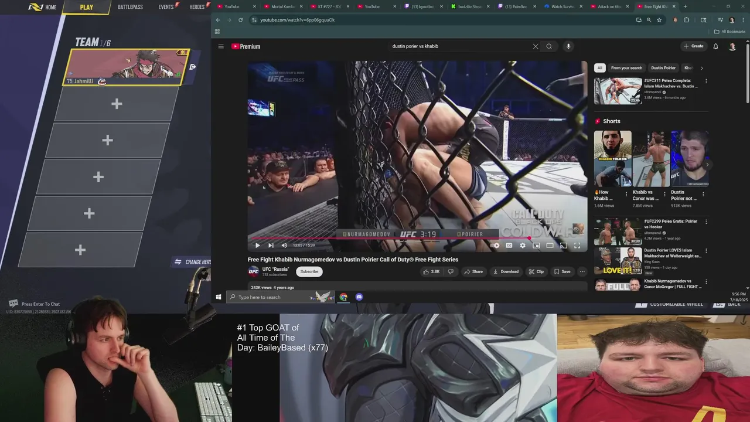750x422 pixels.
Task: Mute the video volume
Action: coord(284,246)
